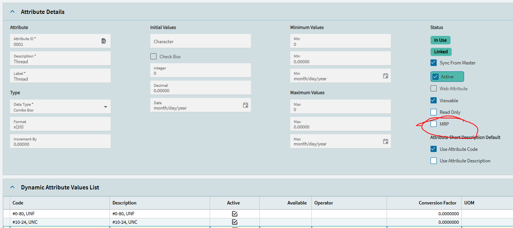Collapse Dynamic Attribute Values List section

(x=12, y=187)
